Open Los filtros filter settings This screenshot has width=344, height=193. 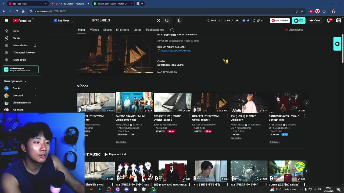point(63,21)
